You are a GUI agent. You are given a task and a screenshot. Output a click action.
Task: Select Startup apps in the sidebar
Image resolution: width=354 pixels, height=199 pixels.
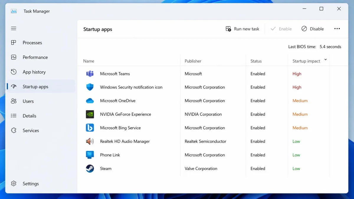tap(41, 87)
